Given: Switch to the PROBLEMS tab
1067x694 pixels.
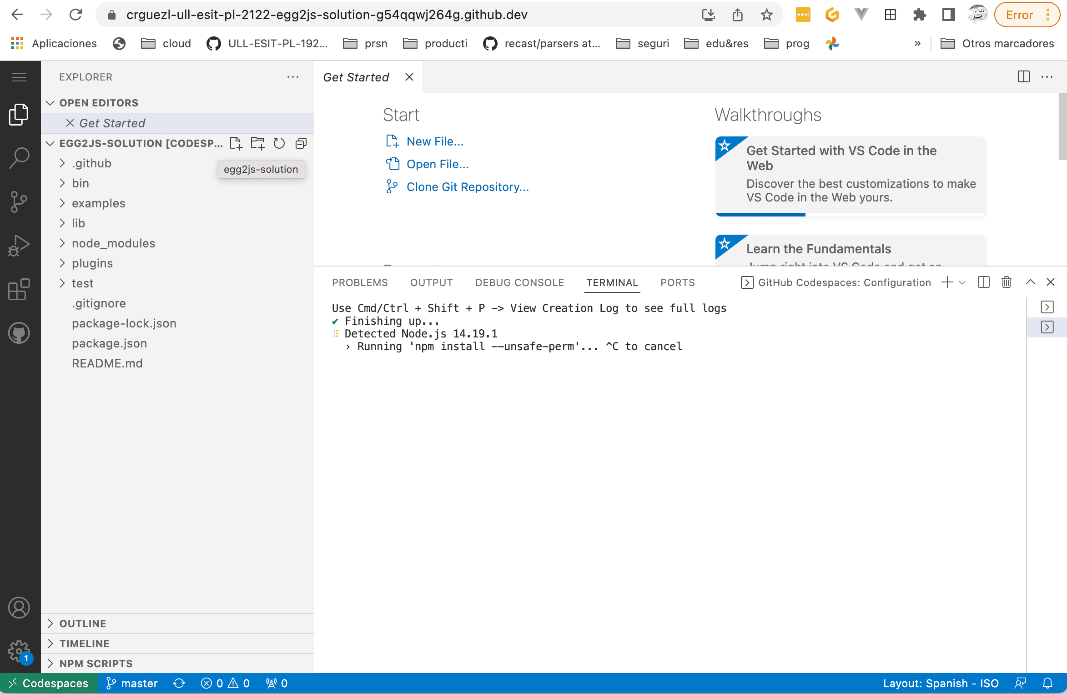Looking at the screenshot, I should point(360,282).
